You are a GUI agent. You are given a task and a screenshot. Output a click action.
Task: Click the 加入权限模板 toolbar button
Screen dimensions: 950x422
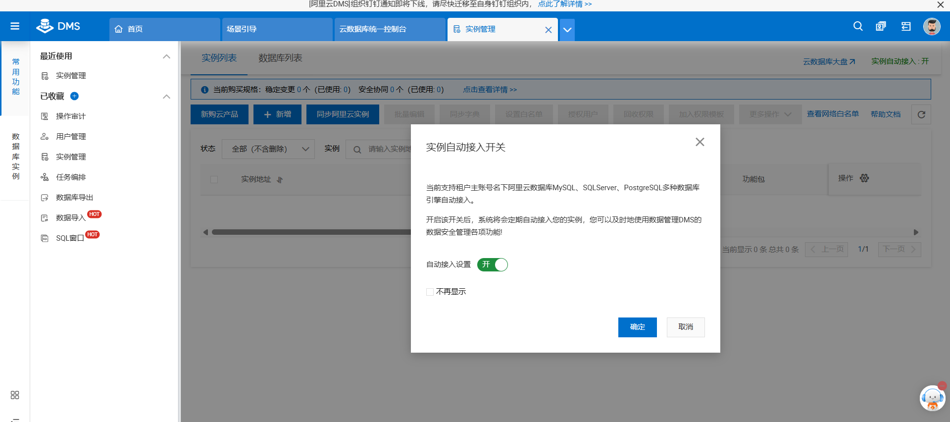point(701,114)
